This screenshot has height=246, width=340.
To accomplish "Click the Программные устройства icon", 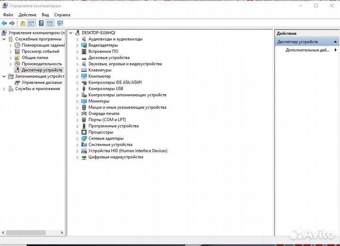I will pyautogui.click(x=84, y=126).
